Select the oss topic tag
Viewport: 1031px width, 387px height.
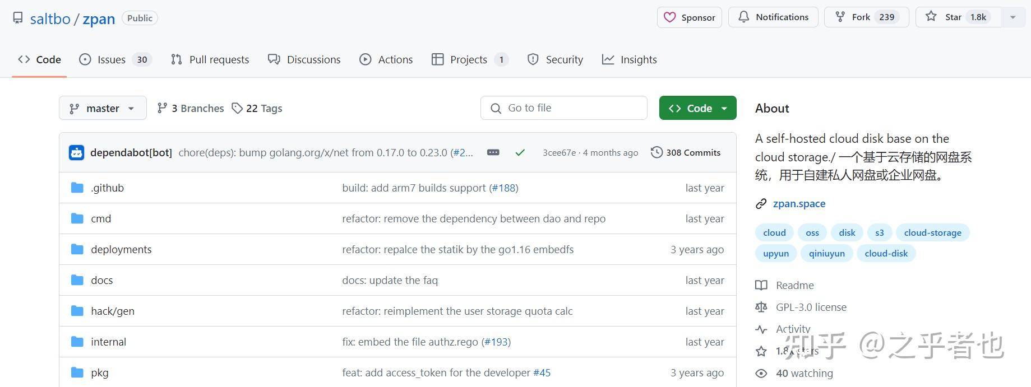812,232
